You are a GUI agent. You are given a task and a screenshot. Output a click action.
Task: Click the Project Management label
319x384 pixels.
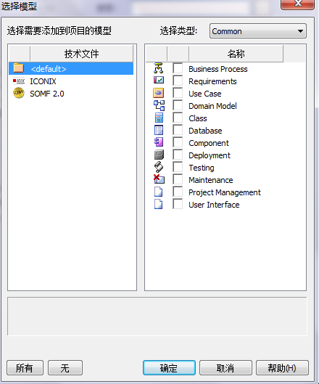tap(225, 192)
